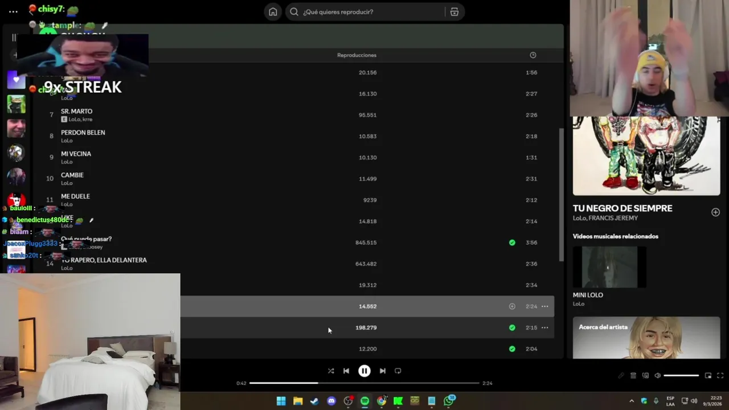
Task: Open Discord from the taskbar
Action: (x=331, y=401)
